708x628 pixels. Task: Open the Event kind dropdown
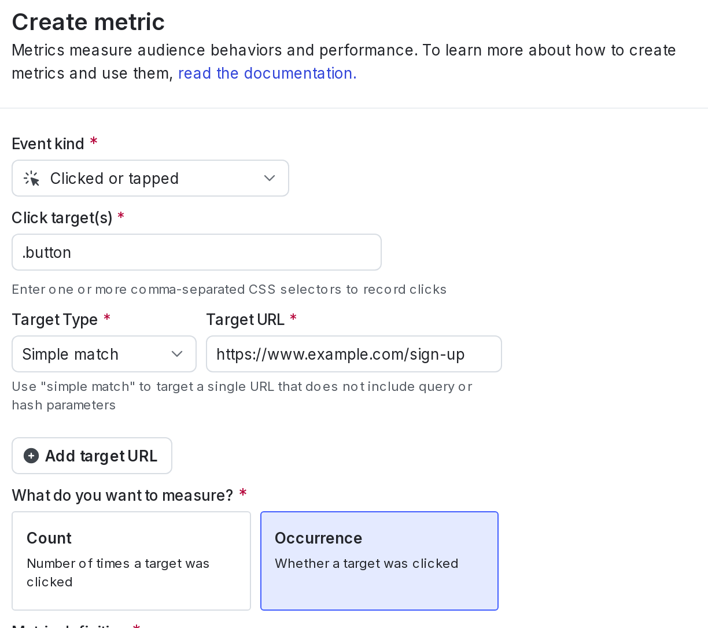tap(150, 178)
